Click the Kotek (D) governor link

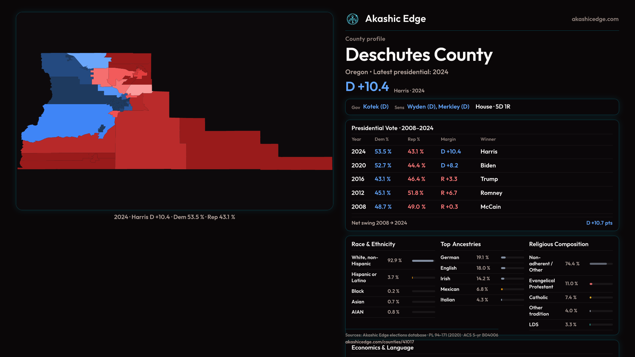pos(376,107)
